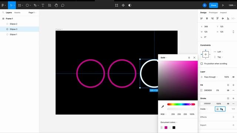Toggle layer visibility eye icon
The height and width of the screenshot is (133, 237).
233,77
